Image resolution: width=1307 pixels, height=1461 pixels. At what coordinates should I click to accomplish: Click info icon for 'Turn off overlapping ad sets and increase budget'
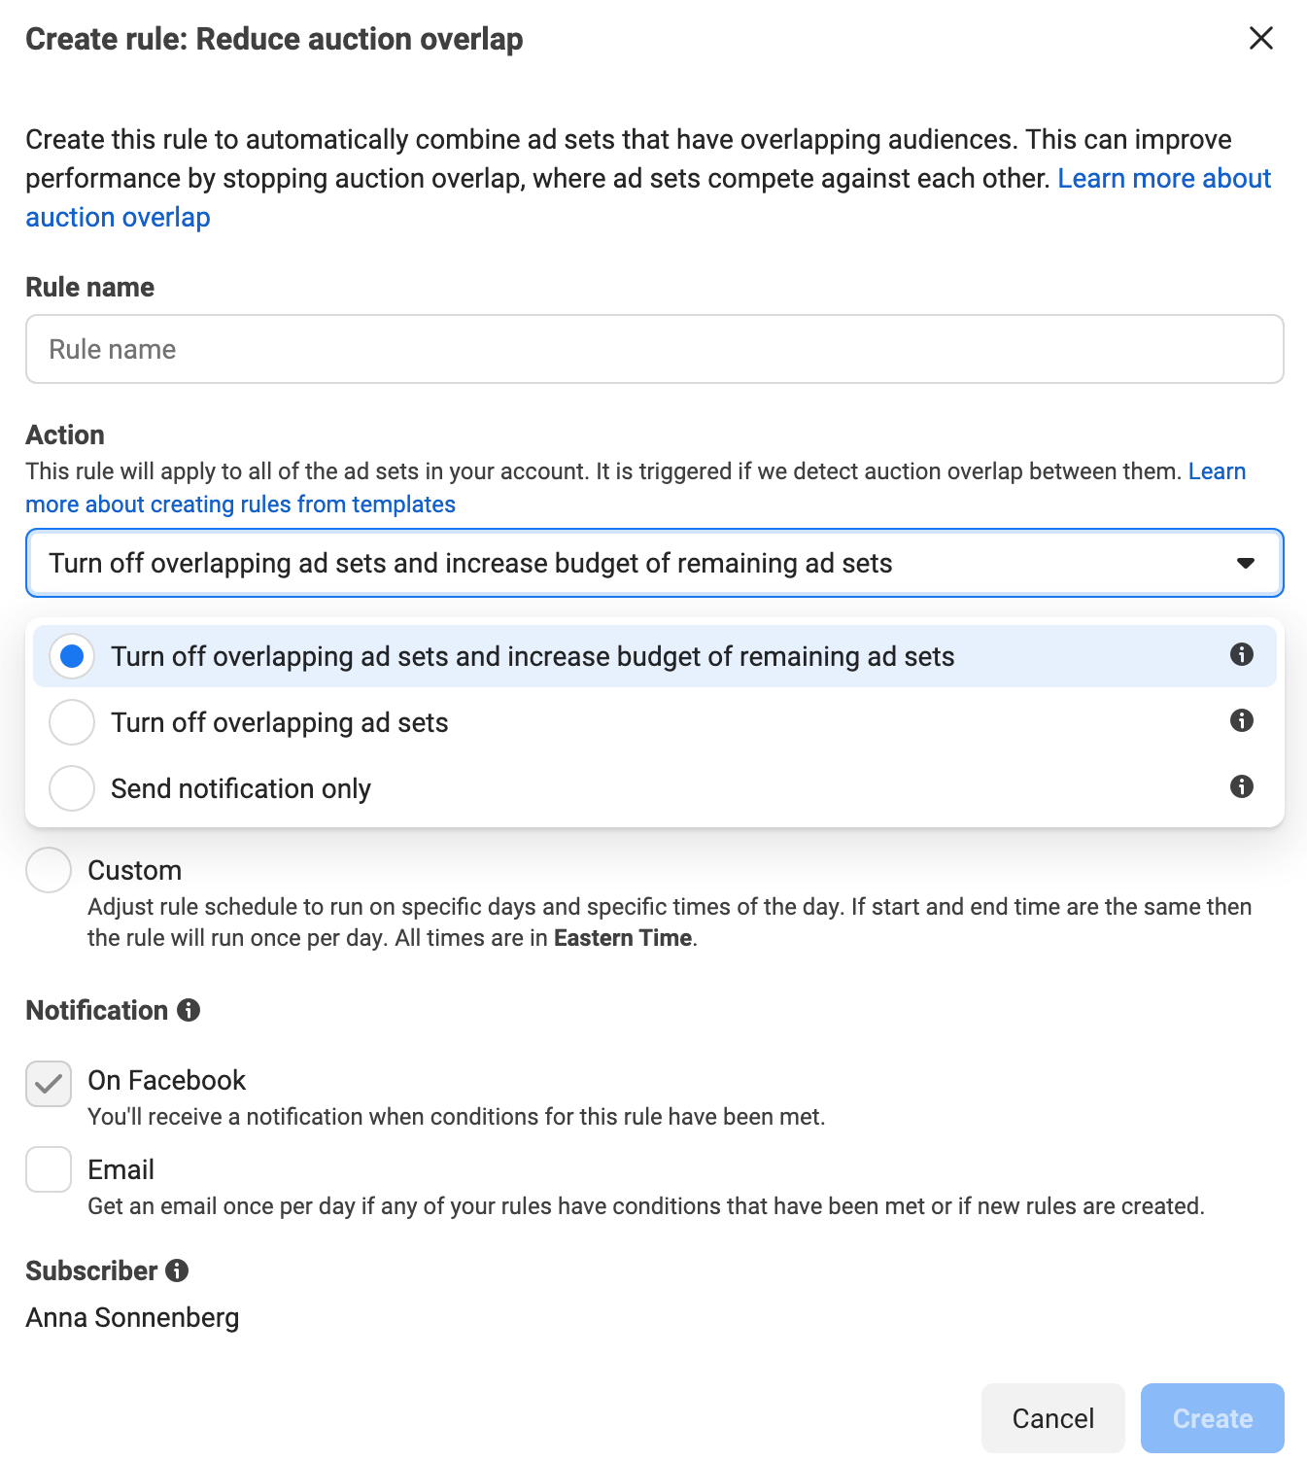tap(1241, 654)
